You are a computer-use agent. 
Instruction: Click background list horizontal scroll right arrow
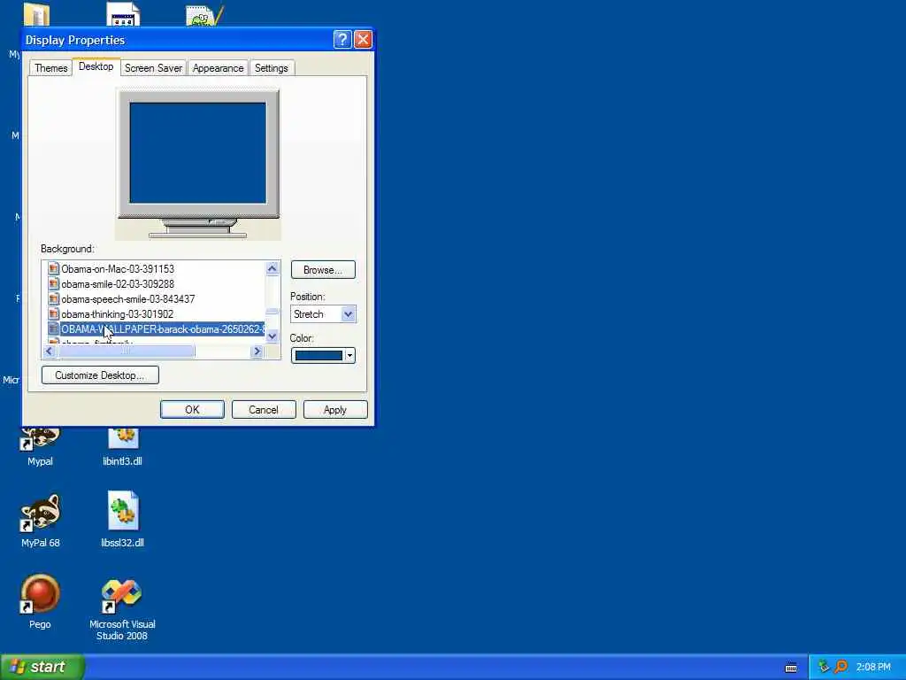pyautogui.click(x=257, y=351)
